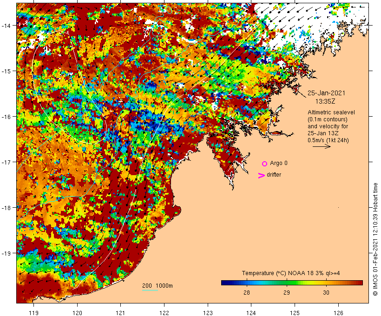
Task: Click the '0.5m/s (1kt 24h)' label
Action: (328, 140)
